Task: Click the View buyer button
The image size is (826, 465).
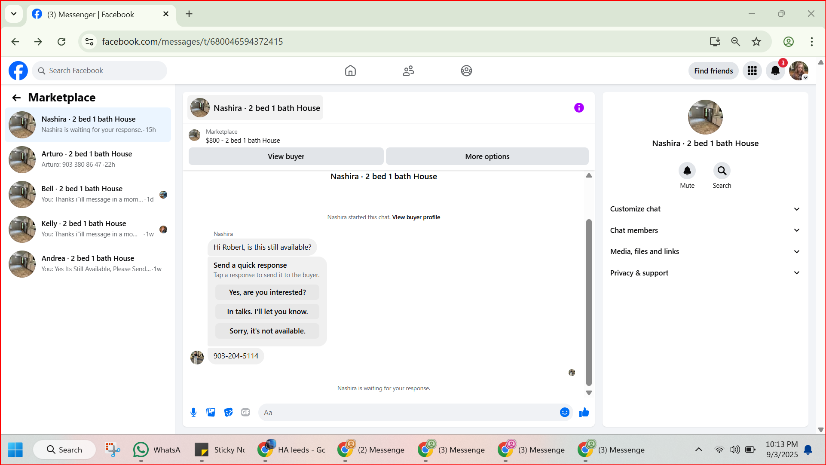Action: click(x=286, y=156)
